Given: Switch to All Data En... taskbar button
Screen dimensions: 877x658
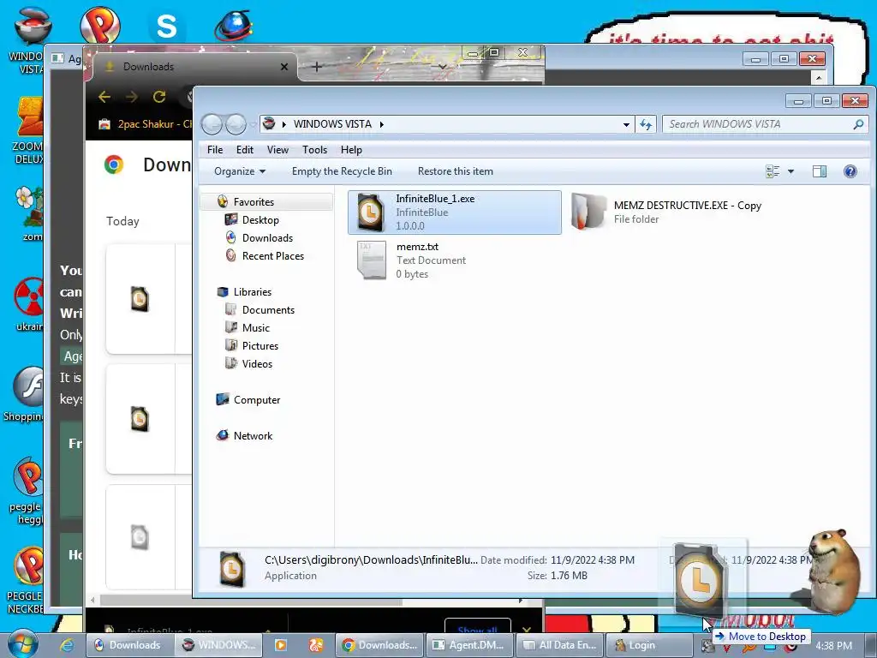Looking at the screenshot, I should point(559,645).
